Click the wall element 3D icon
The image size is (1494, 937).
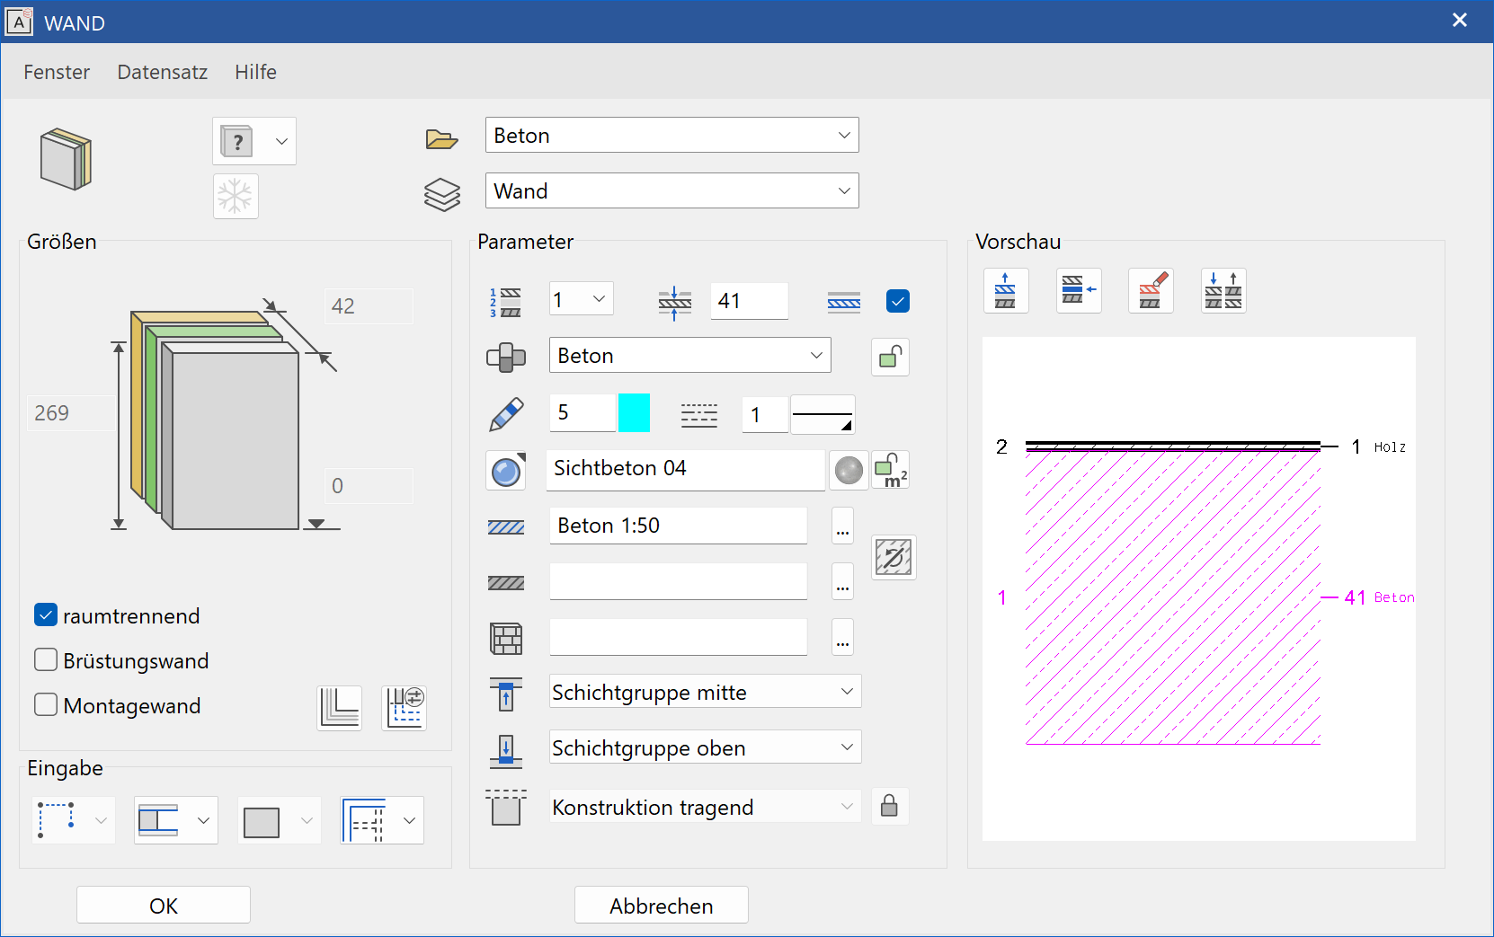click(x=67, y=159)
